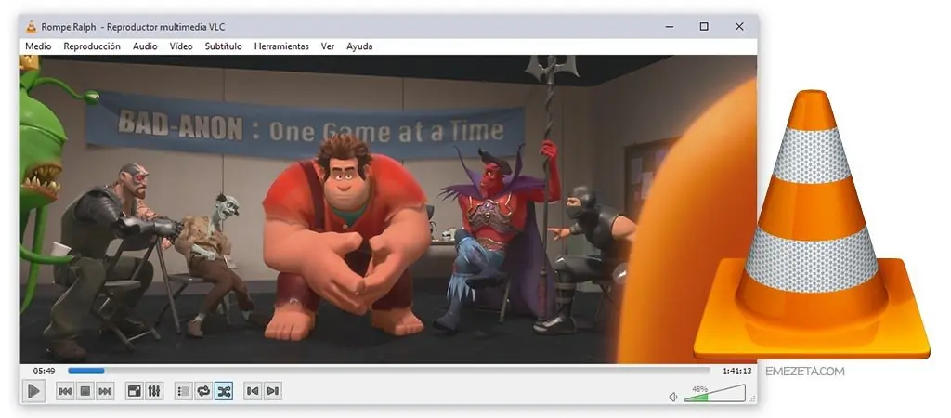Image resolution: width=951 pixels, height=418 pixels.
Task: Adjust the 48% volume slider
Action: [714, 394]
